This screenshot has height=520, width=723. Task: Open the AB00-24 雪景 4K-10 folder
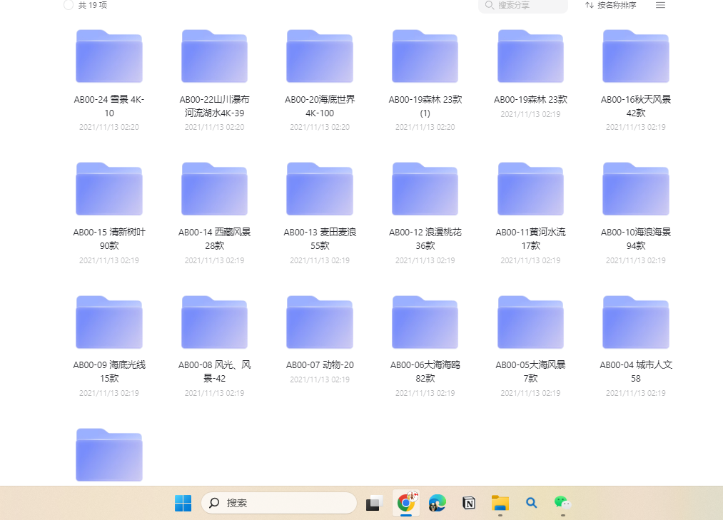click(109, 57)
